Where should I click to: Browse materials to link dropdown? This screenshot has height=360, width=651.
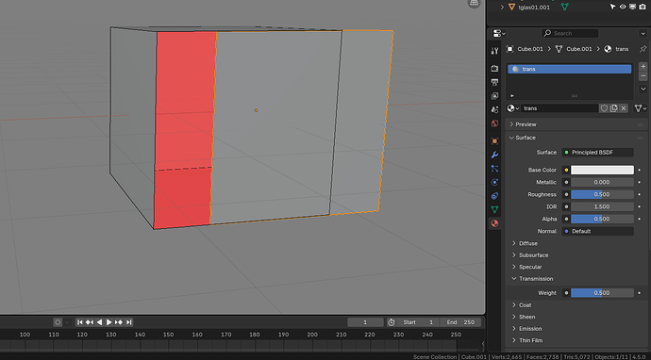[x=513, y=108]
